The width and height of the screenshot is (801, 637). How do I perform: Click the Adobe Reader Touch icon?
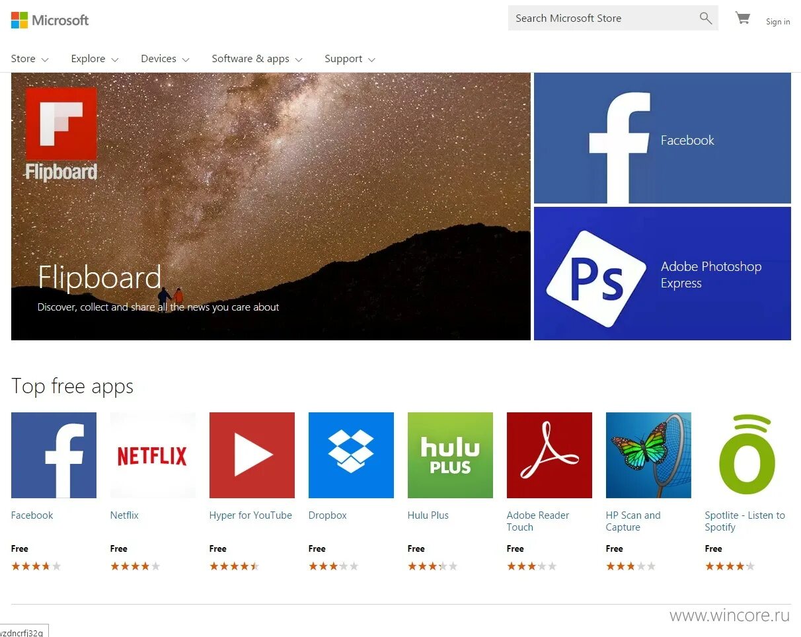(549, 455)
